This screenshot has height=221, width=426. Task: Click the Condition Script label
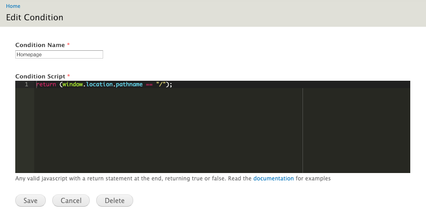point(40,76)
